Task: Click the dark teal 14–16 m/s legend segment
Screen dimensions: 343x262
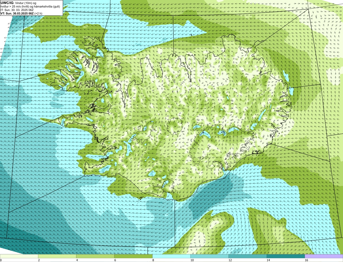Action: tap(286, 256)
